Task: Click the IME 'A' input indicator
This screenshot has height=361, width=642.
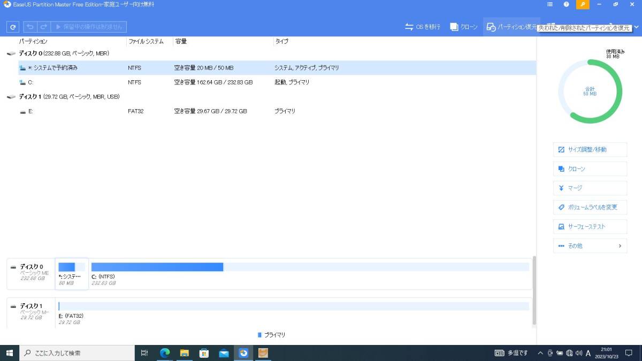Action: [x=588, y=353]
